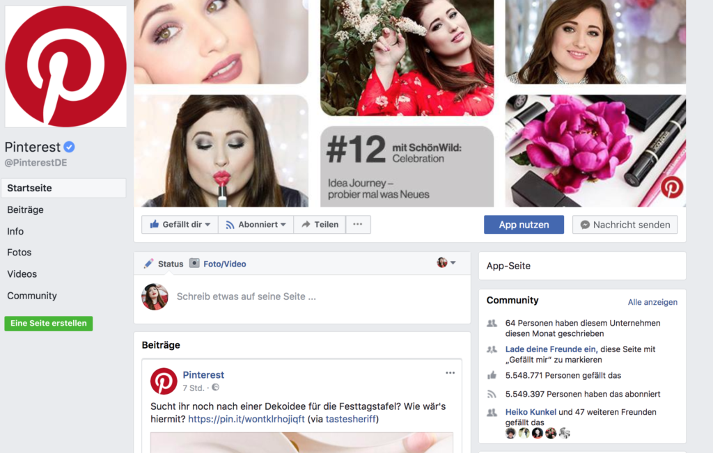
Task: Open the Startseite sidebar item
Action: (x=63, y=188)
